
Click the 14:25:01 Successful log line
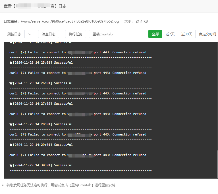click(x=41, y=62)
